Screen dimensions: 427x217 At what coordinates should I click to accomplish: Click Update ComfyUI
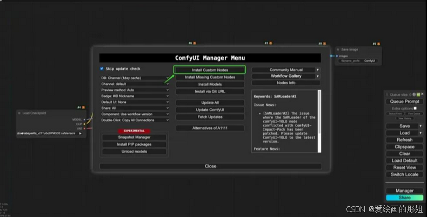point(210,110)
